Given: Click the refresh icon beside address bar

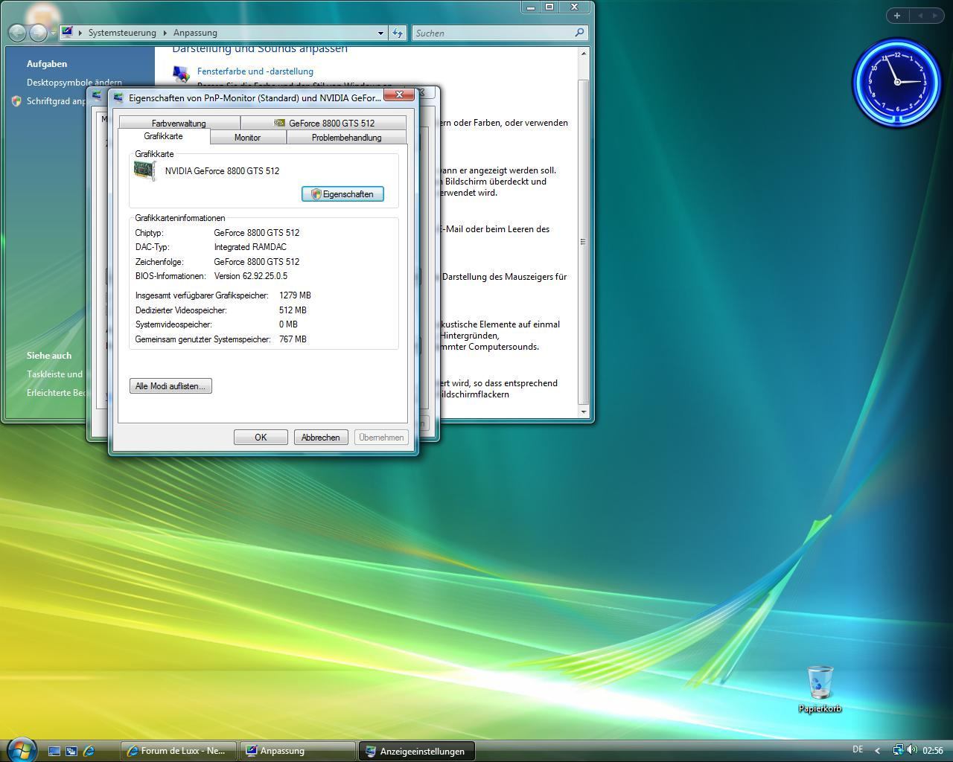Looking at the screenshot, I should 398,33.
